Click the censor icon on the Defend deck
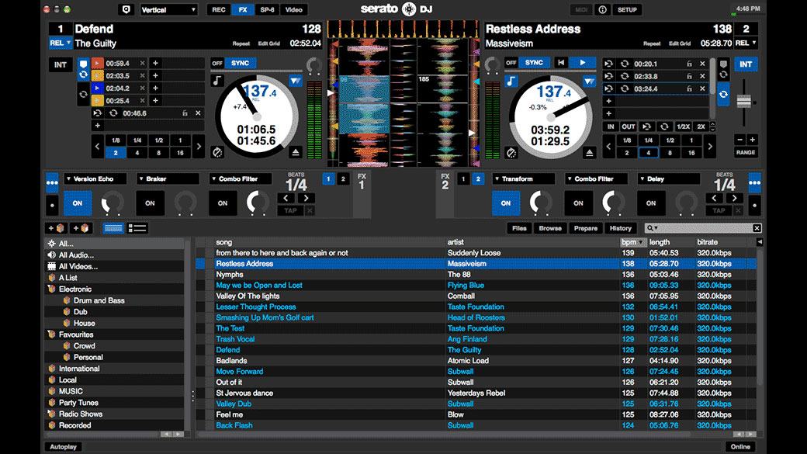The width and height of the screenshot is (807, 454). pos(217,152)
